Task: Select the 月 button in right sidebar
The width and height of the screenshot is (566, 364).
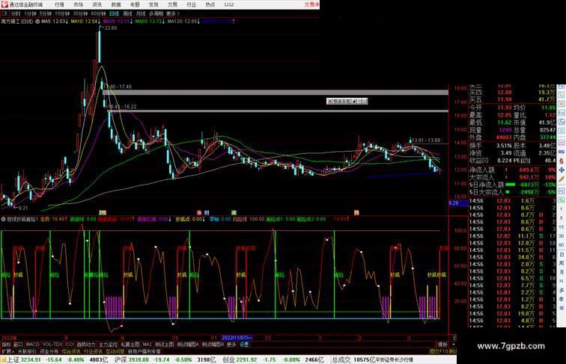Action: coord(562,273)
